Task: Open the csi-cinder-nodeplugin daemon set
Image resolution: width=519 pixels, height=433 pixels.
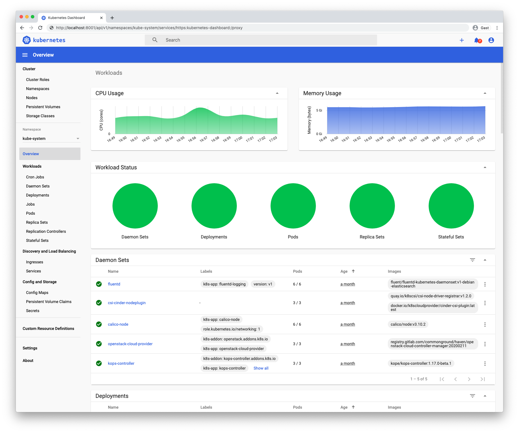Action: [127, 302]
